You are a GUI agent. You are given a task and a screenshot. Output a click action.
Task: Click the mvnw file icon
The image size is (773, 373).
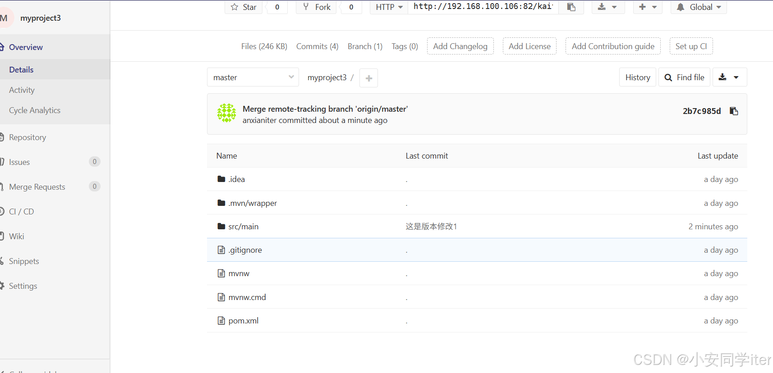click(x=221, y=273)
